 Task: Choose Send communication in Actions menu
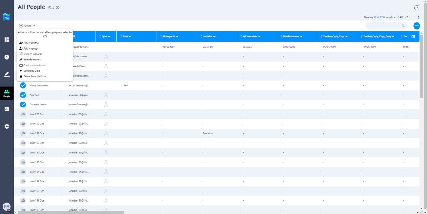[x=35, y=65]
